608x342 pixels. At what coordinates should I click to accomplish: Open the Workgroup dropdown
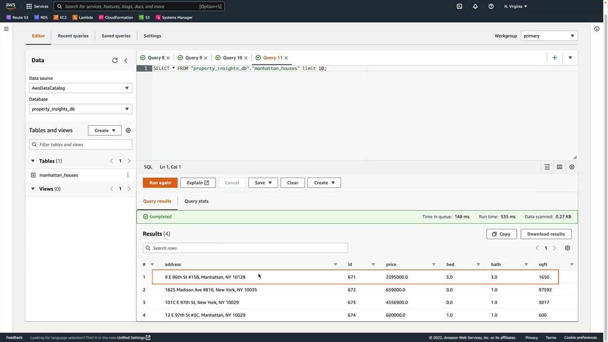click(549, 36)
